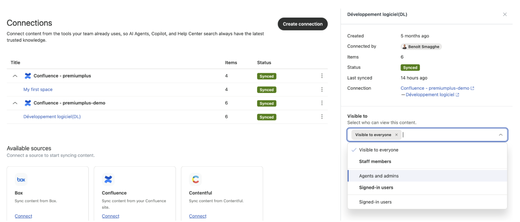Click Connect link under Contentful
Viewport: 520px width, 222px height.
[x=198, y=216]
